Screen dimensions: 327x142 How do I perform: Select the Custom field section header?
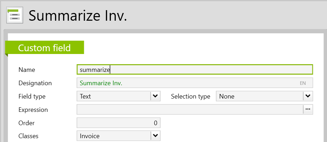(45, 48)
